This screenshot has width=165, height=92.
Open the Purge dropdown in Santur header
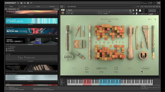click(x=132, y=12)
